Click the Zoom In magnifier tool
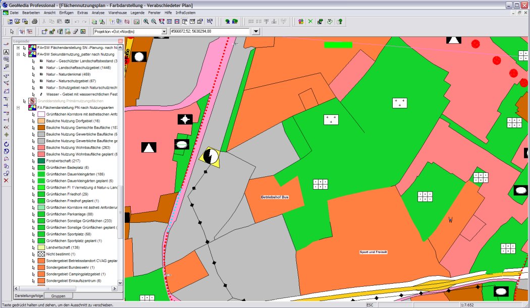 [x=146, y=22]
